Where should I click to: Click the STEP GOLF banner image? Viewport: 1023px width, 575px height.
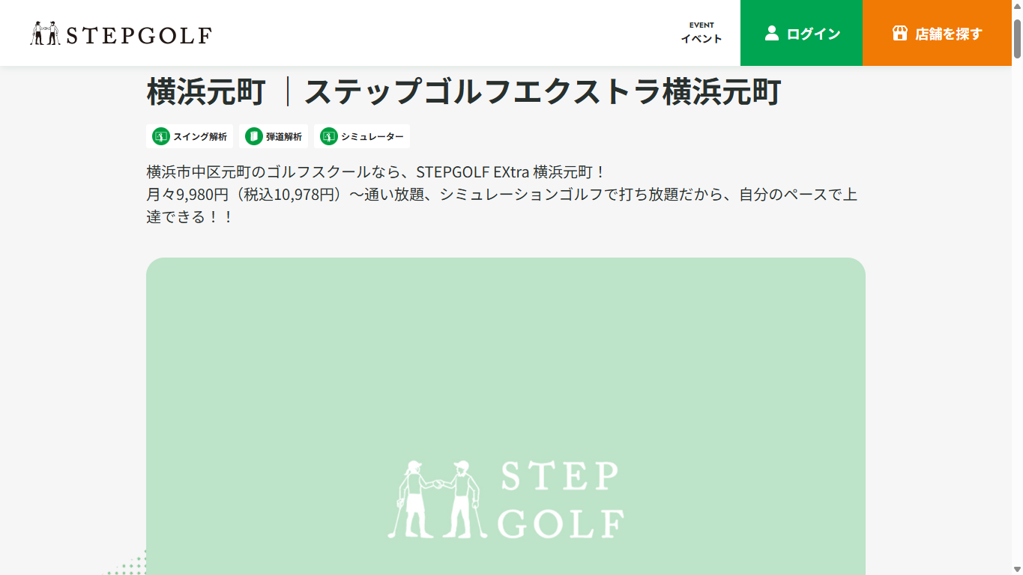pyautogui.click(x=506, y=416)
